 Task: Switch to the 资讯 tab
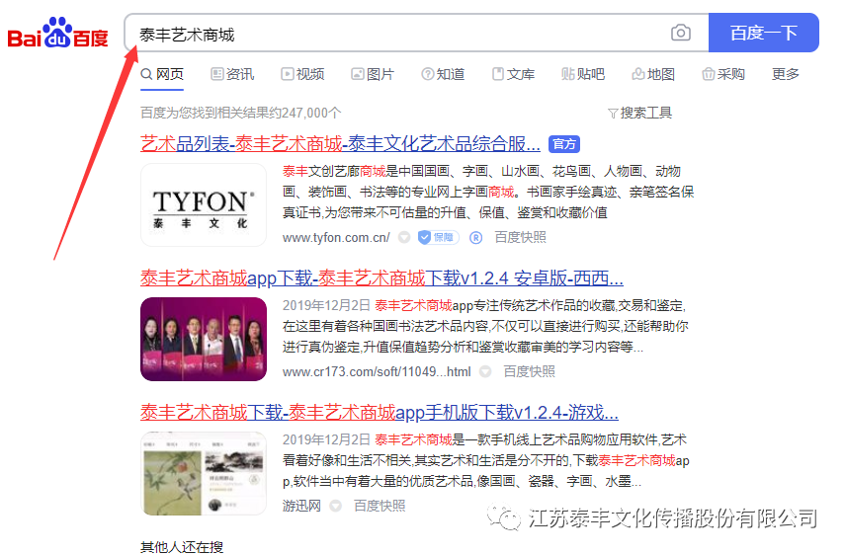[232, 74]
